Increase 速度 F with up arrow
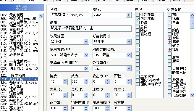This screenshot has width=194, height=111. tap(107, 94)
